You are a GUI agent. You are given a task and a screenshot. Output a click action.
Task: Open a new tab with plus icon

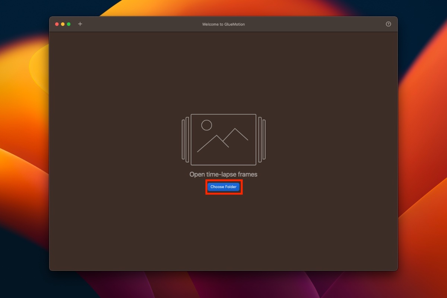tap(80, 24)
